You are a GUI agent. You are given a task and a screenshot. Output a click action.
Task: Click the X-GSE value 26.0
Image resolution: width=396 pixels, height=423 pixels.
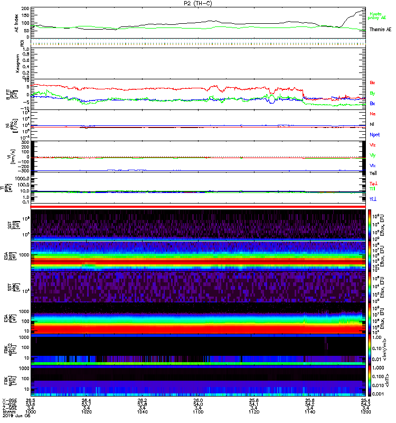(x=198, y=400)
